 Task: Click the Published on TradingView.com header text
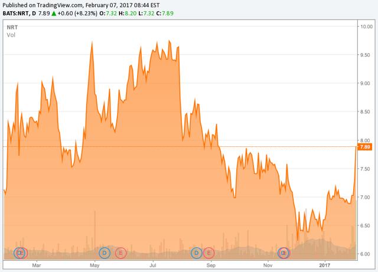tap(81, 5)
